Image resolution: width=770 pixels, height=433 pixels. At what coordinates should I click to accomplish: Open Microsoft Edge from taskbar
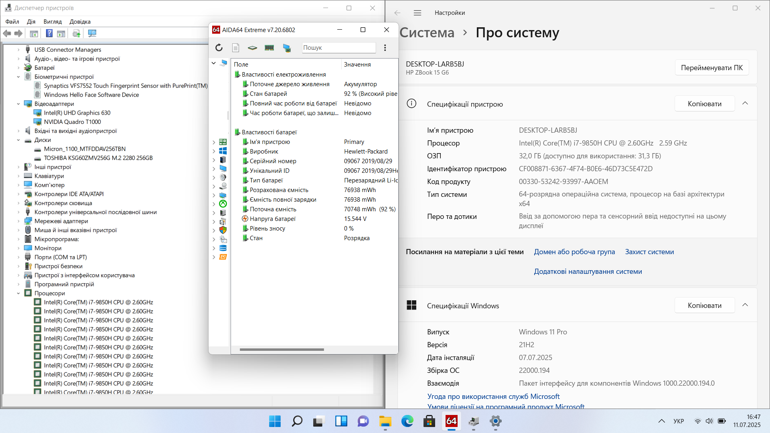(x=407, y=421)
